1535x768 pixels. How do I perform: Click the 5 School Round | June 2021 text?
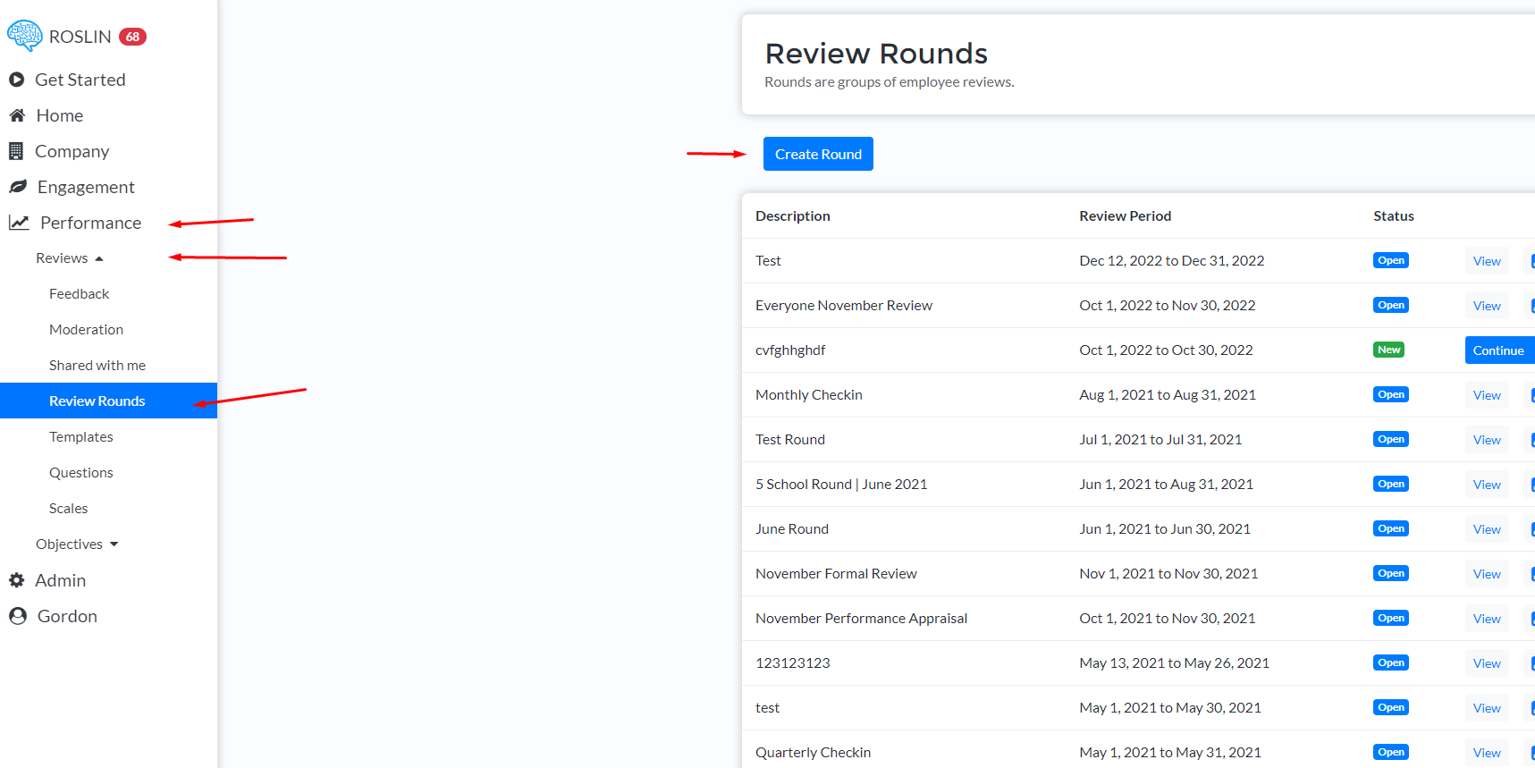[x=841, y=485]
